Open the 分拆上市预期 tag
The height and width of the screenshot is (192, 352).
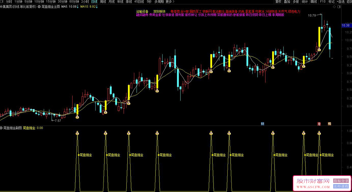coord(207,15)
